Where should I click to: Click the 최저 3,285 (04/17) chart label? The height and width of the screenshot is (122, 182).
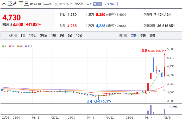(99, 101)
